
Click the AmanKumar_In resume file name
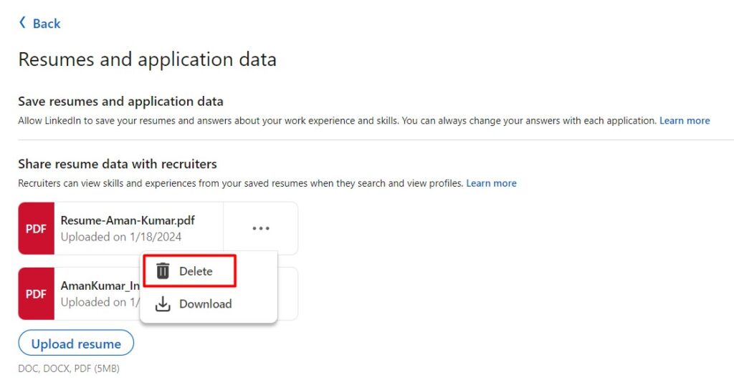[x=99, y=286]
